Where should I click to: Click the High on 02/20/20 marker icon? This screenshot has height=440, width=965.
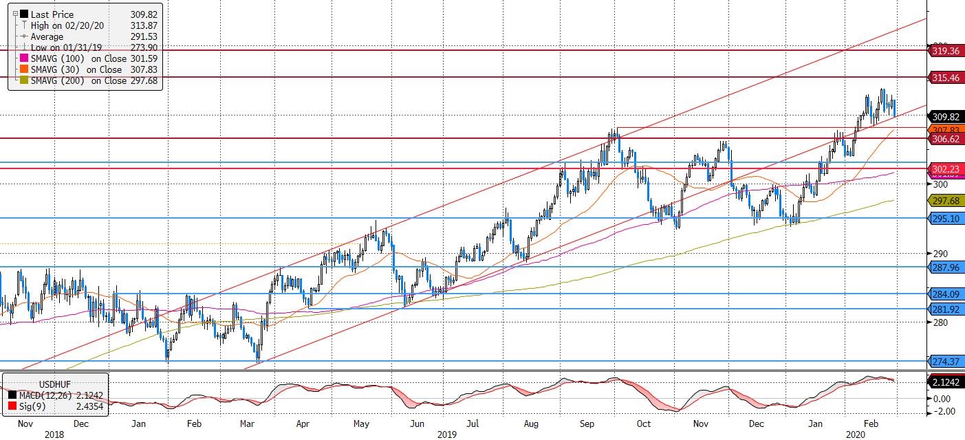pos(24,25)
